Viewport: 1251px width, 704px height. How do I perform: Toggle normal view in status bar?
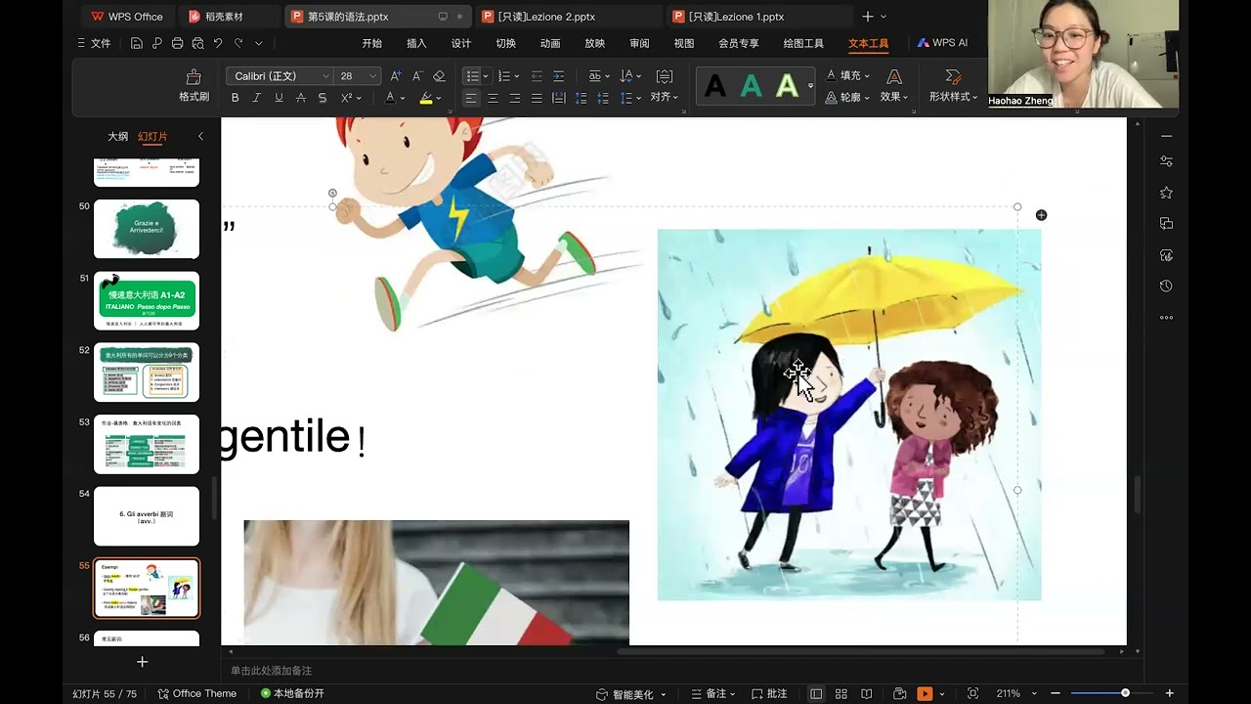click(x=816, y=694)
